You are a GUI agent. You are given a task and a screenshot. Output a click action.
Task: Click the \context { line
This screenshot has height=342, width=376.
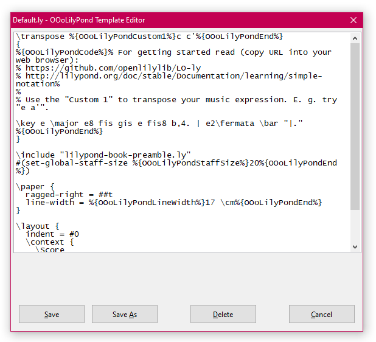coord(50,242)
